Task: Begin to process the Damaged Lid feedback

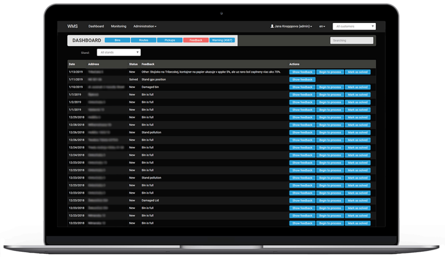Action: [x=330, y=200]
